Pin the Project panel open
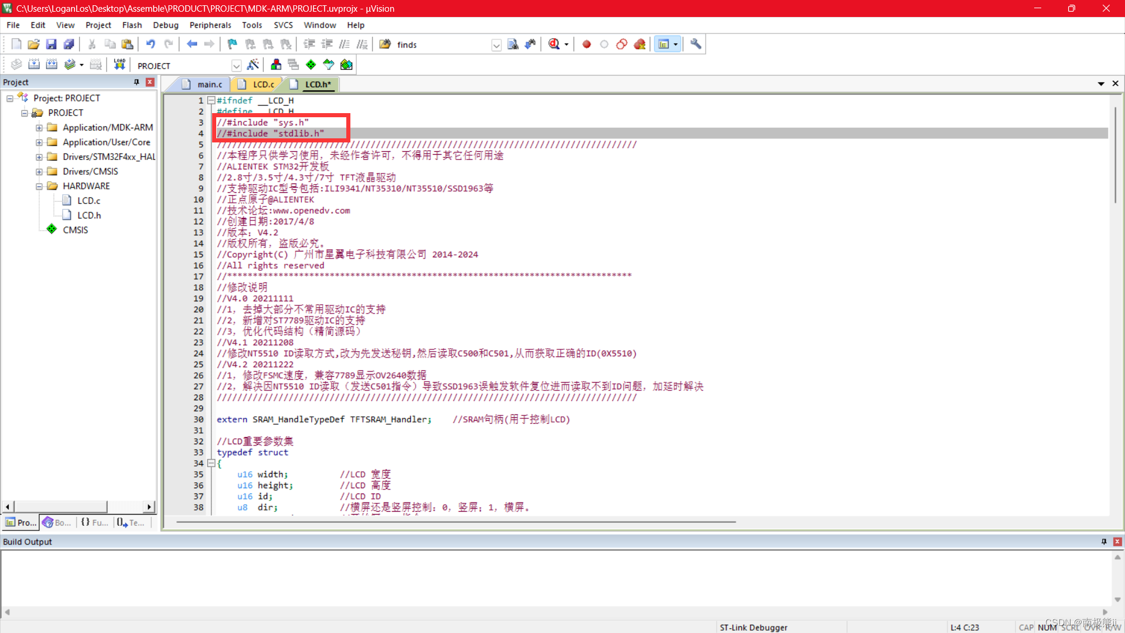1125x633 pixels. 136,82
